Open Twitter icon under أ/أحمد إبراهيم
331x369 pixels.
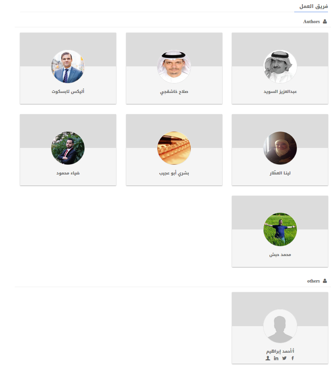point(284,358)
